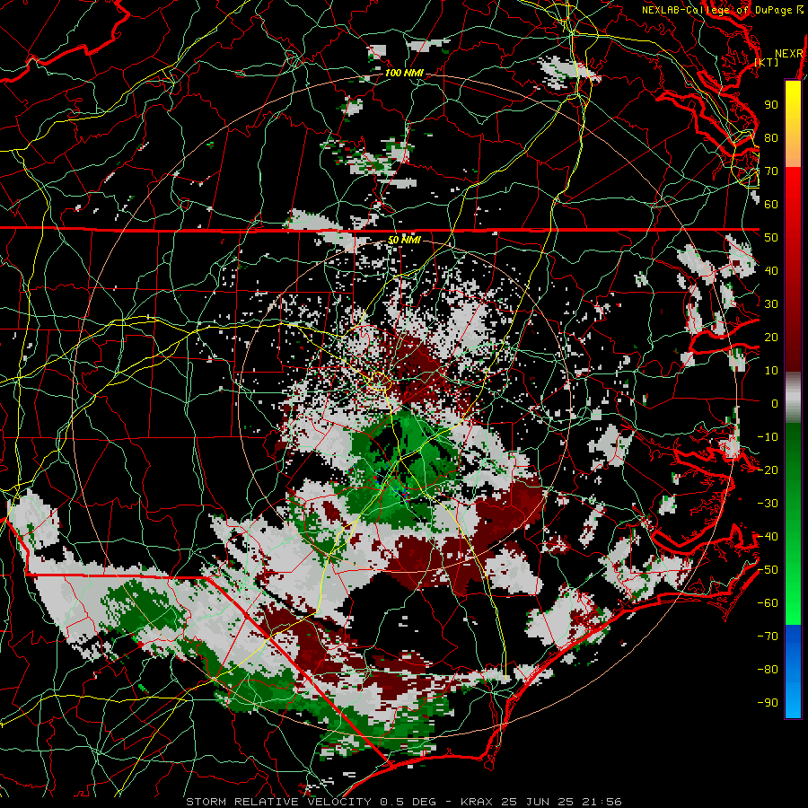Click the -60 scale label
The image size is (808, 808).
point(768,603)
